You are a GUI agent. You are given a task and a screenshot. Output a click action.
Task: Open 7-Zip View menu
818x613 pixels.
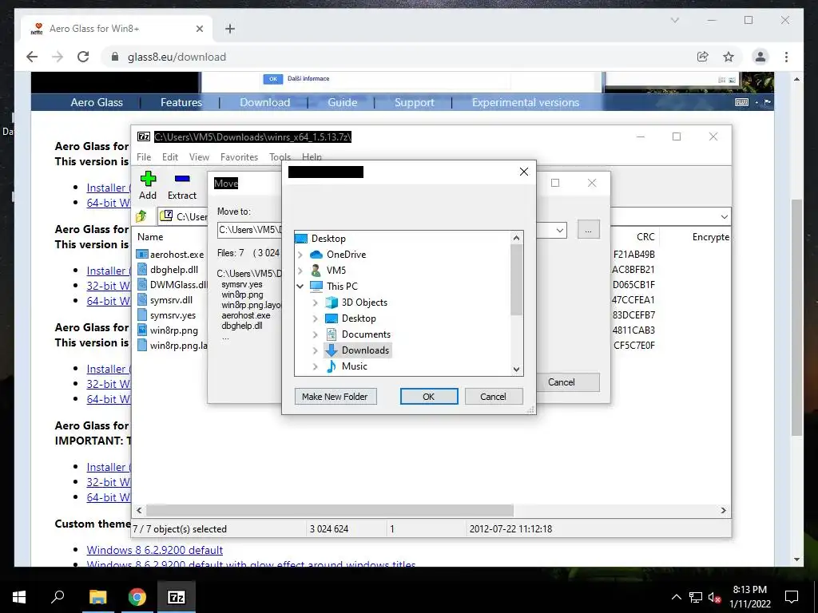199,157
